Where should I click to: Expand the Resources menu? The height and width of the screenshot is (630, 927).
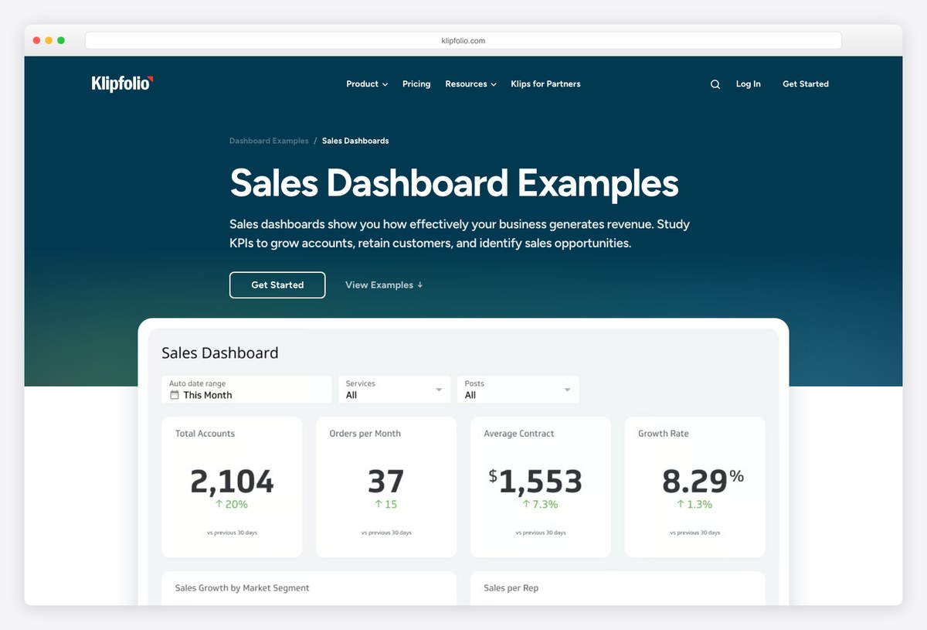coord(470,84)
